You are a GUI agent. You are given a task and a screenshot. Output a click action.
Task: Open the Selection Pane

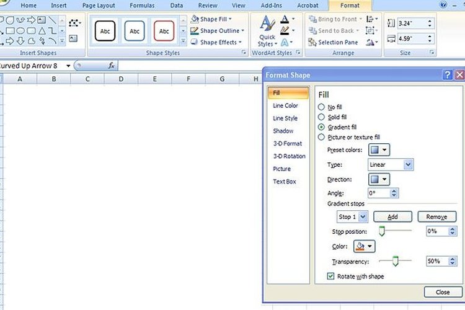(x=334, y=42)
